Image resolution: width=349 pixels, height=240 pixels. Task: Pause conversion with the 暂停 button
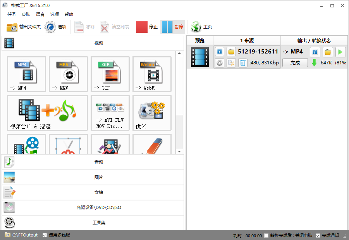coord(173,27)
